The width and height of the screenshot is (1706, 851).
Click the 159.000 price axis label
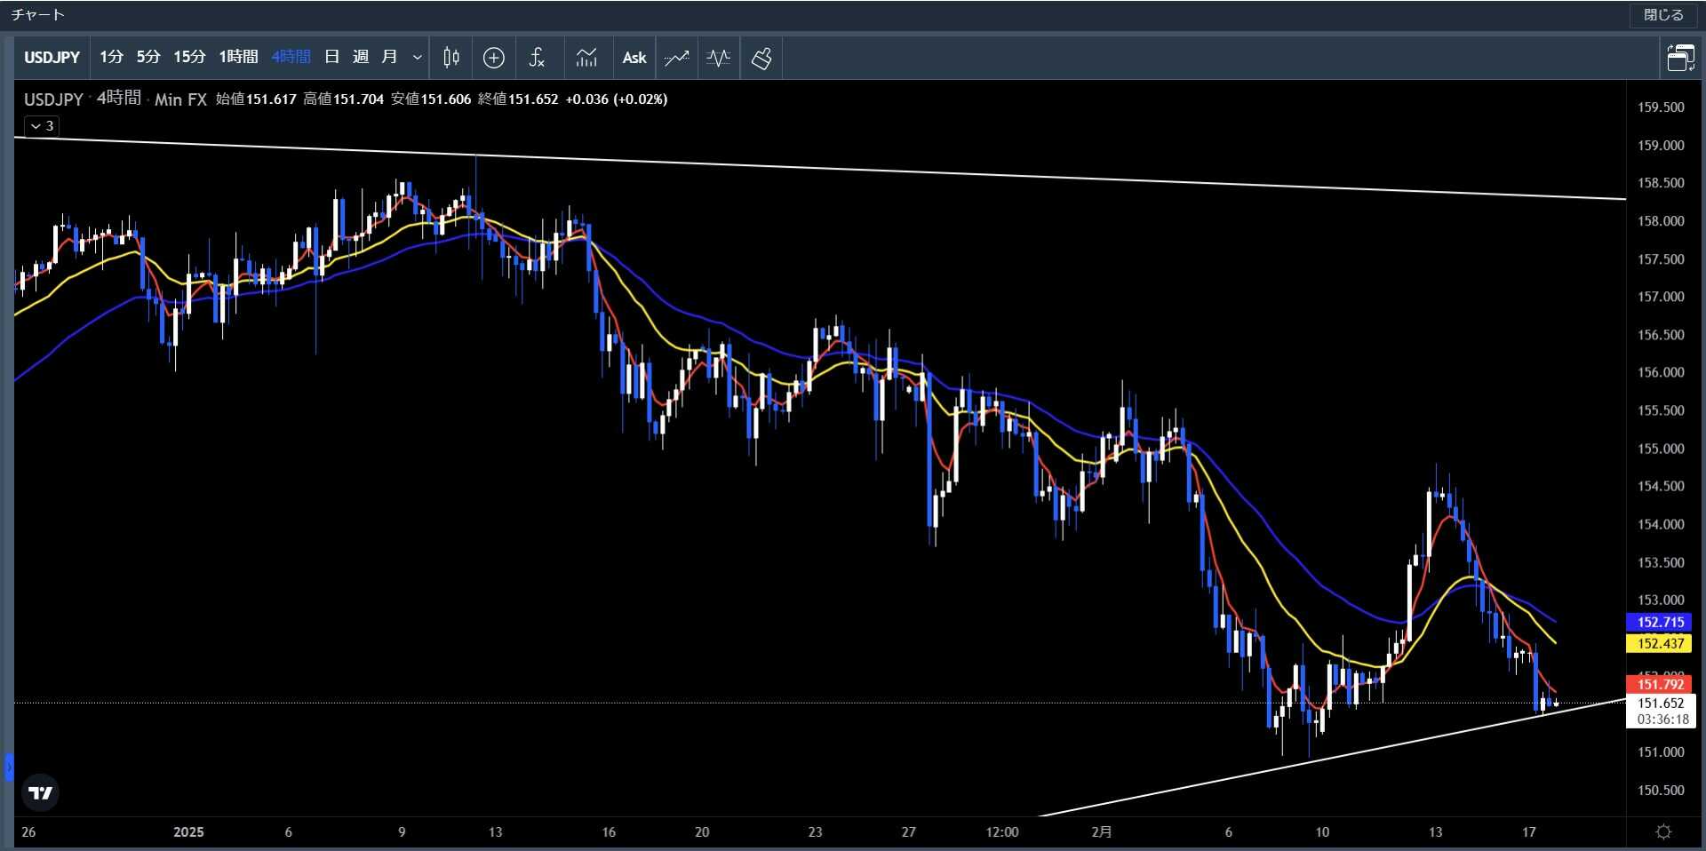(1661, 145)
